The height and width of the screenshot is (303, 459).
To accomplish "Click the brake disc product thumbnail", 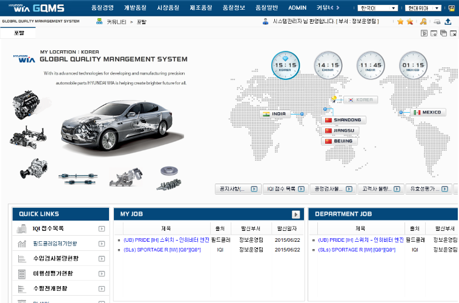I will tap(169, 170).
